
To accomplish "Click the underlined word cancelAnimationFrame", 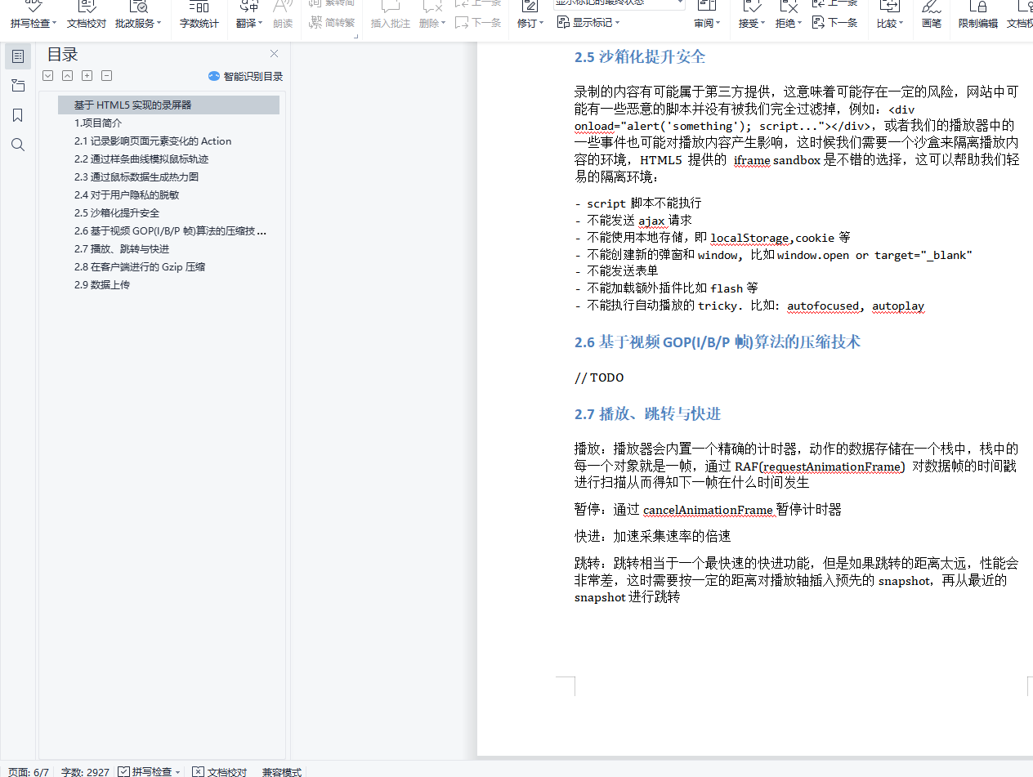I will coord(708,510).
